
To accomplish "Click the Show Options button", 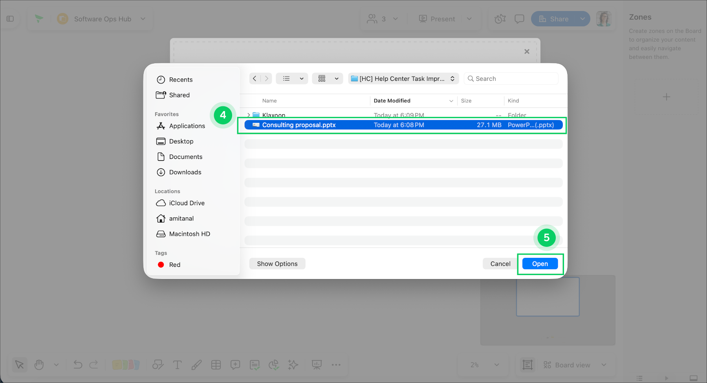I will [x=277, y=264].
